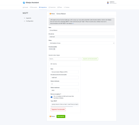This screenshot has width=139, height=125.
Task: Click the Calendrier calendar icon
Action: click(x=49, y=7)
